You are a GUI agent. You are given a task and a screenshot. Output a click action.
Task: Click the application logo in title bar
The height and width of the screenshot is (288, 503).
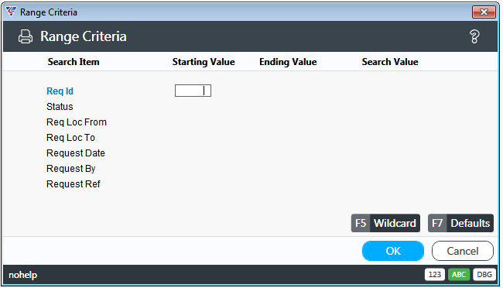coord(11,12)
